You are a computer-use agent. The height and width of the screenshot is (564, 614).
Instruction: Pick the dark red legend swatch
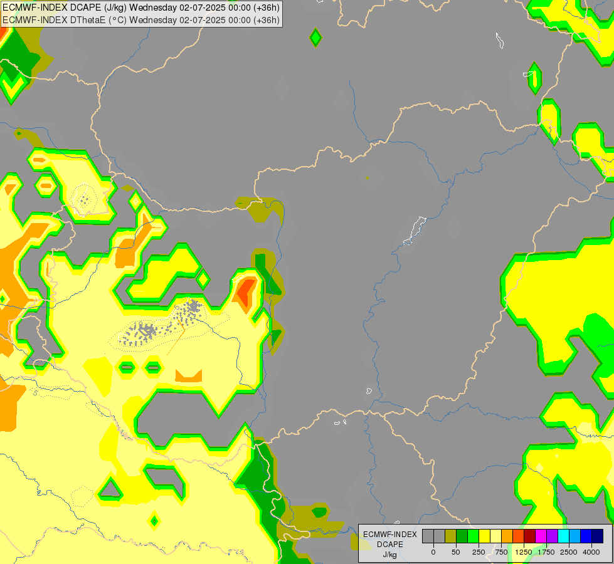530,536
